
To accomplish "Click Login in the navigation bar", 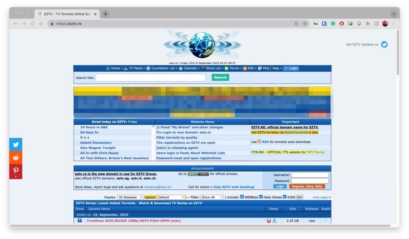I will tap(291, 68).
